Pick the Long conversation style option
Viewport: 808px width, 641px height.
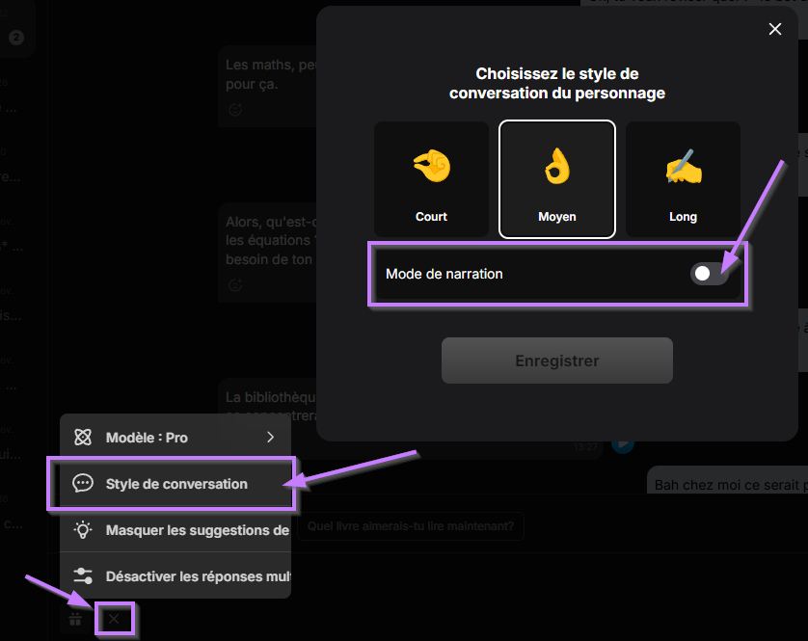[683, 179]
